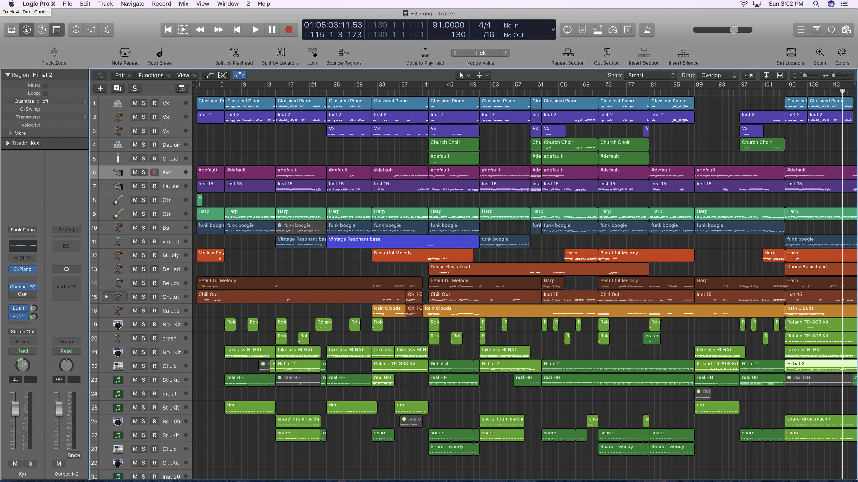858x482 pixels.
Task: Open the Loop Browser icon
Action: pos(831,30)
